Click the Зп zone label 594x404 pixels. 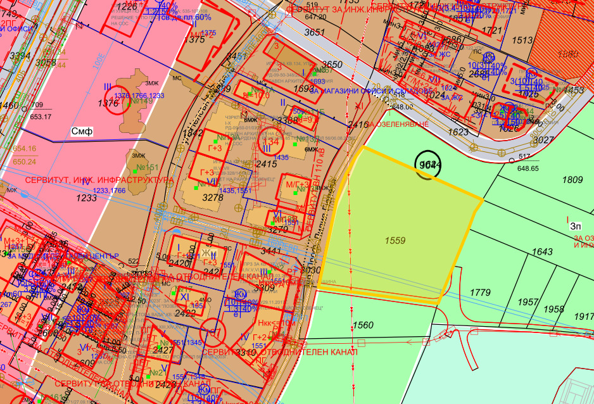click(575, 227)
